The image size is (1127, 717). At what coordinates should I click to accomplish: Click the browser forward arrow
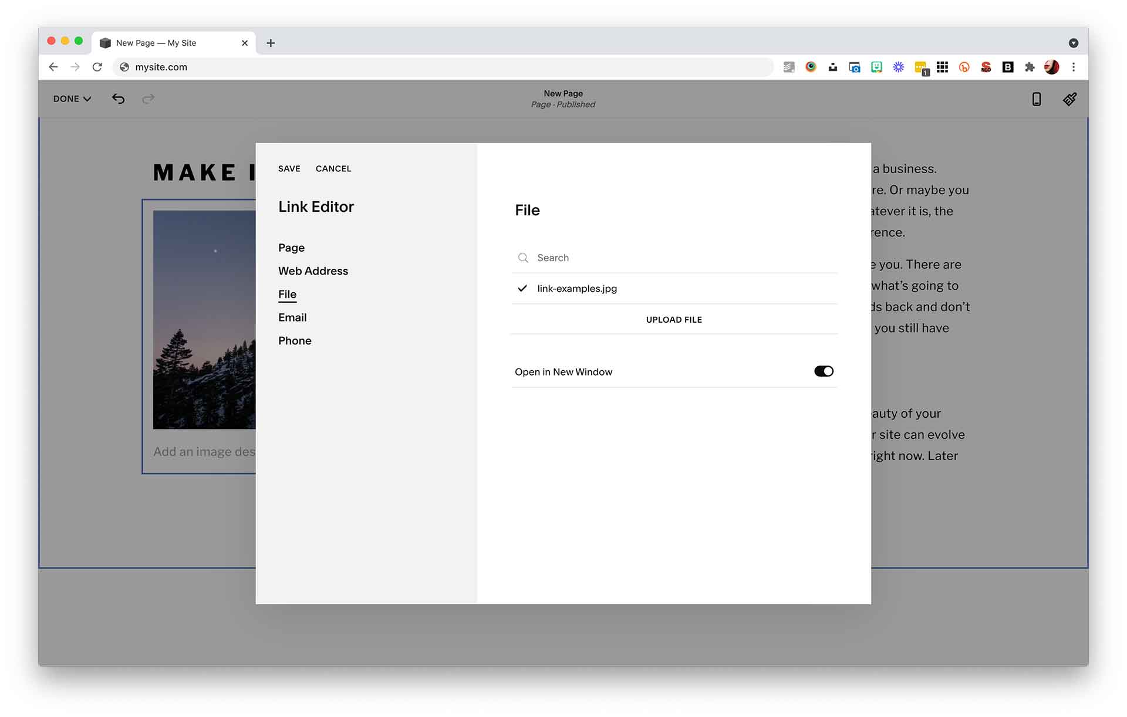pos(75,67)
